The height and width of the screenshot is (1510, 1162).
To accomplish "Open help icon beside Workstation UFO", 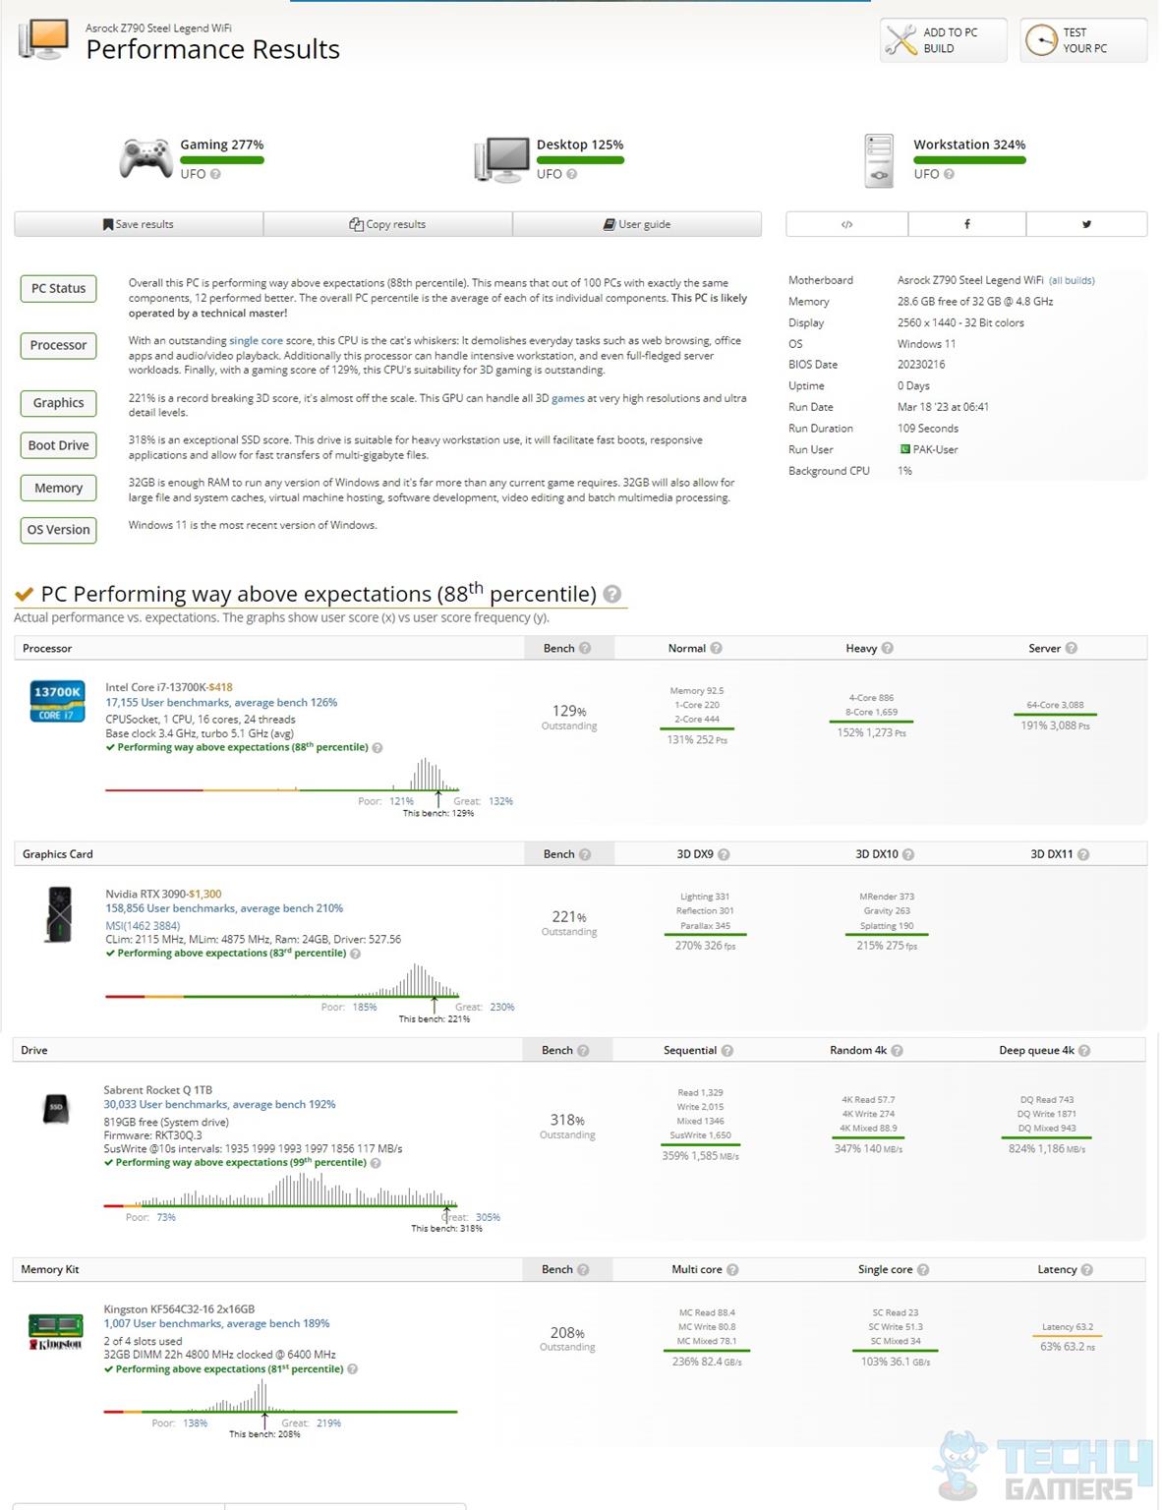I will pos(949,174).
